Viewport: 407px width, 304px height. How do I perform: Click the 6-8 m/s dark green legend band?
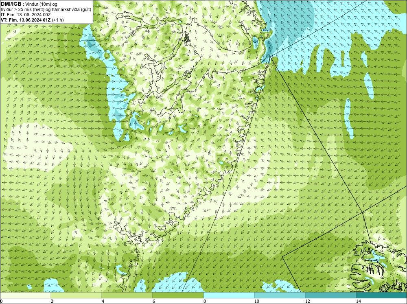point(178,295)
